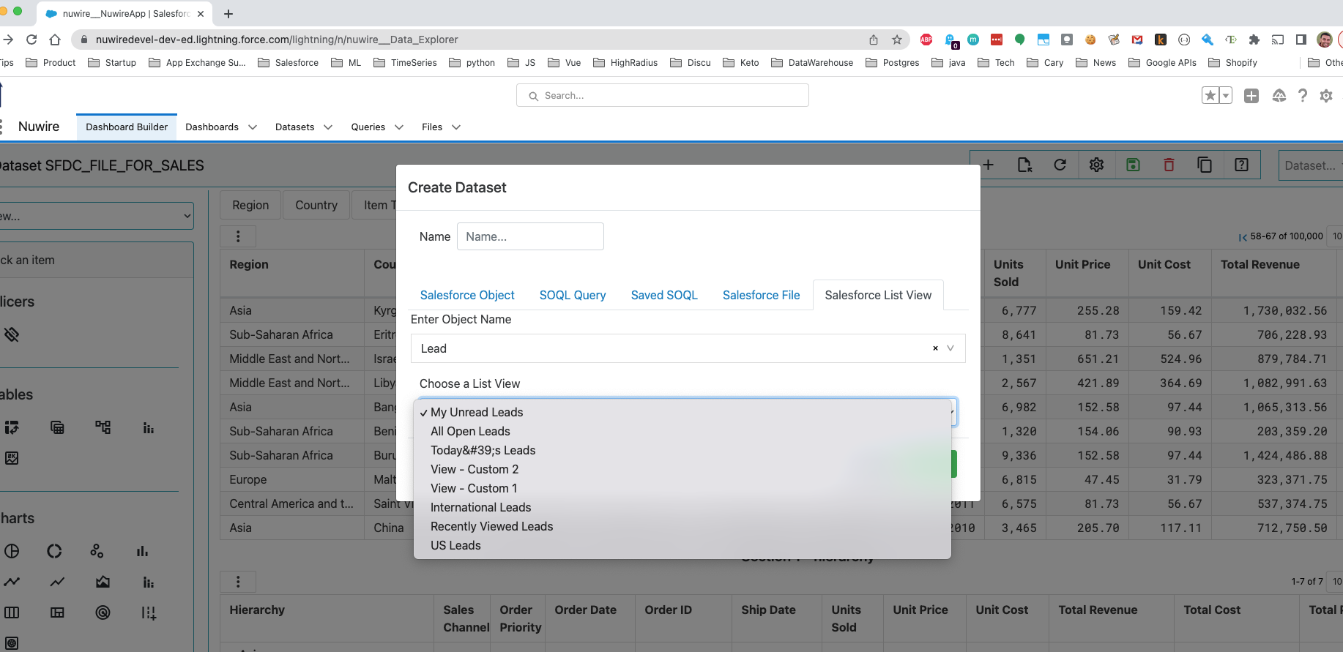Click the refresh icon in the dataset toolbar
Viewport: 1343px width, 652px height.
click(x=1060, y=165)
